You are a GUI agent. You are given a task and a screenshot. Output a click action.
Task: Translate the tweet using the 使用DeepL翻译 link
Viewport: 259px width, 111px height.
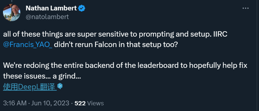coord(30,87)
